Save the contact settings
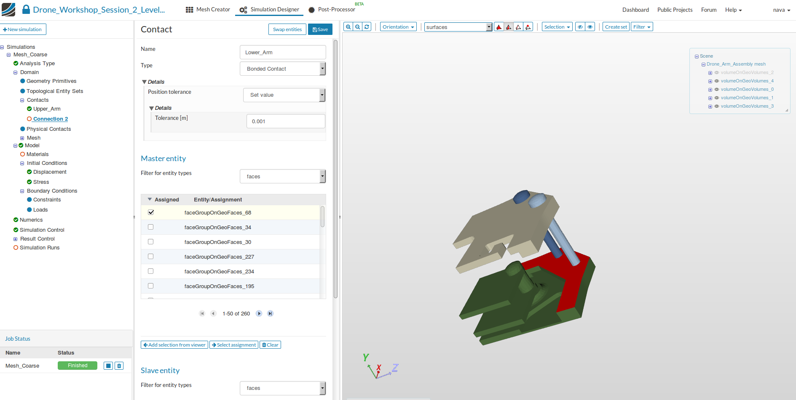 (x=320, y=29)
